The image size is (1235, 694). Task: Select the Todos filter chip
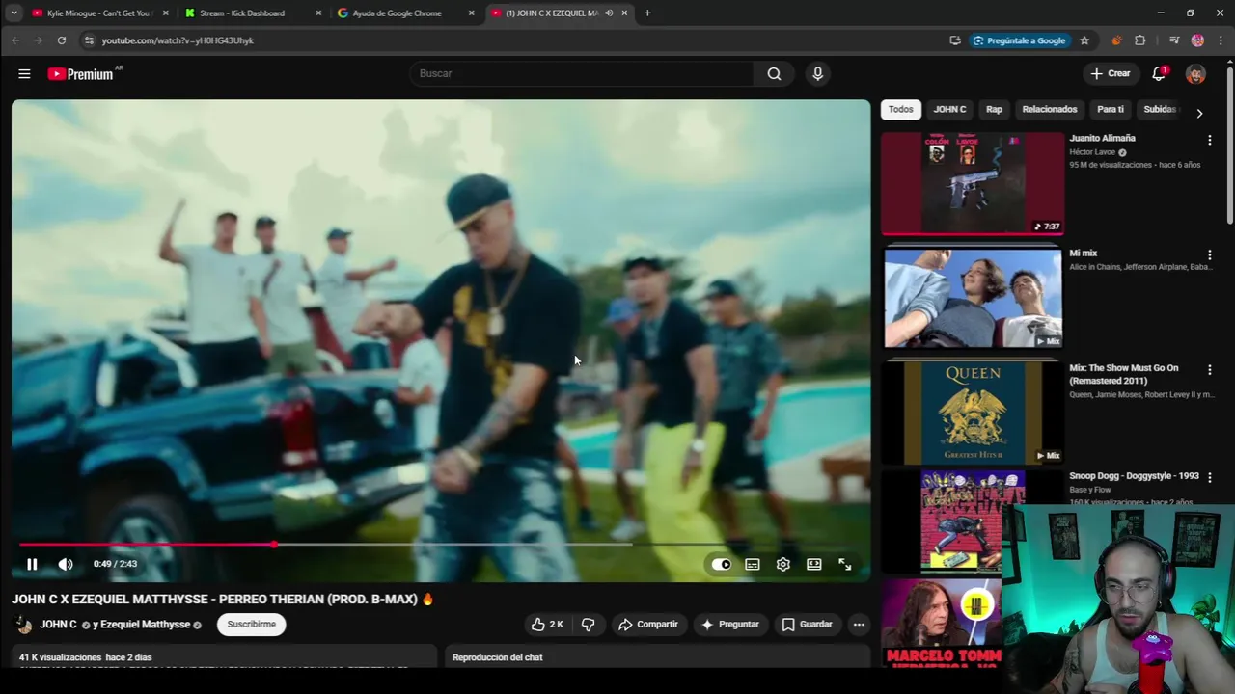click(x=900, y=109)
